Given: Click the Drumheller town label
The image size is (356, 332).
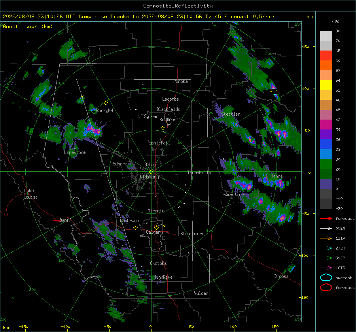Looking at the screenshot, I should (232, 195).
